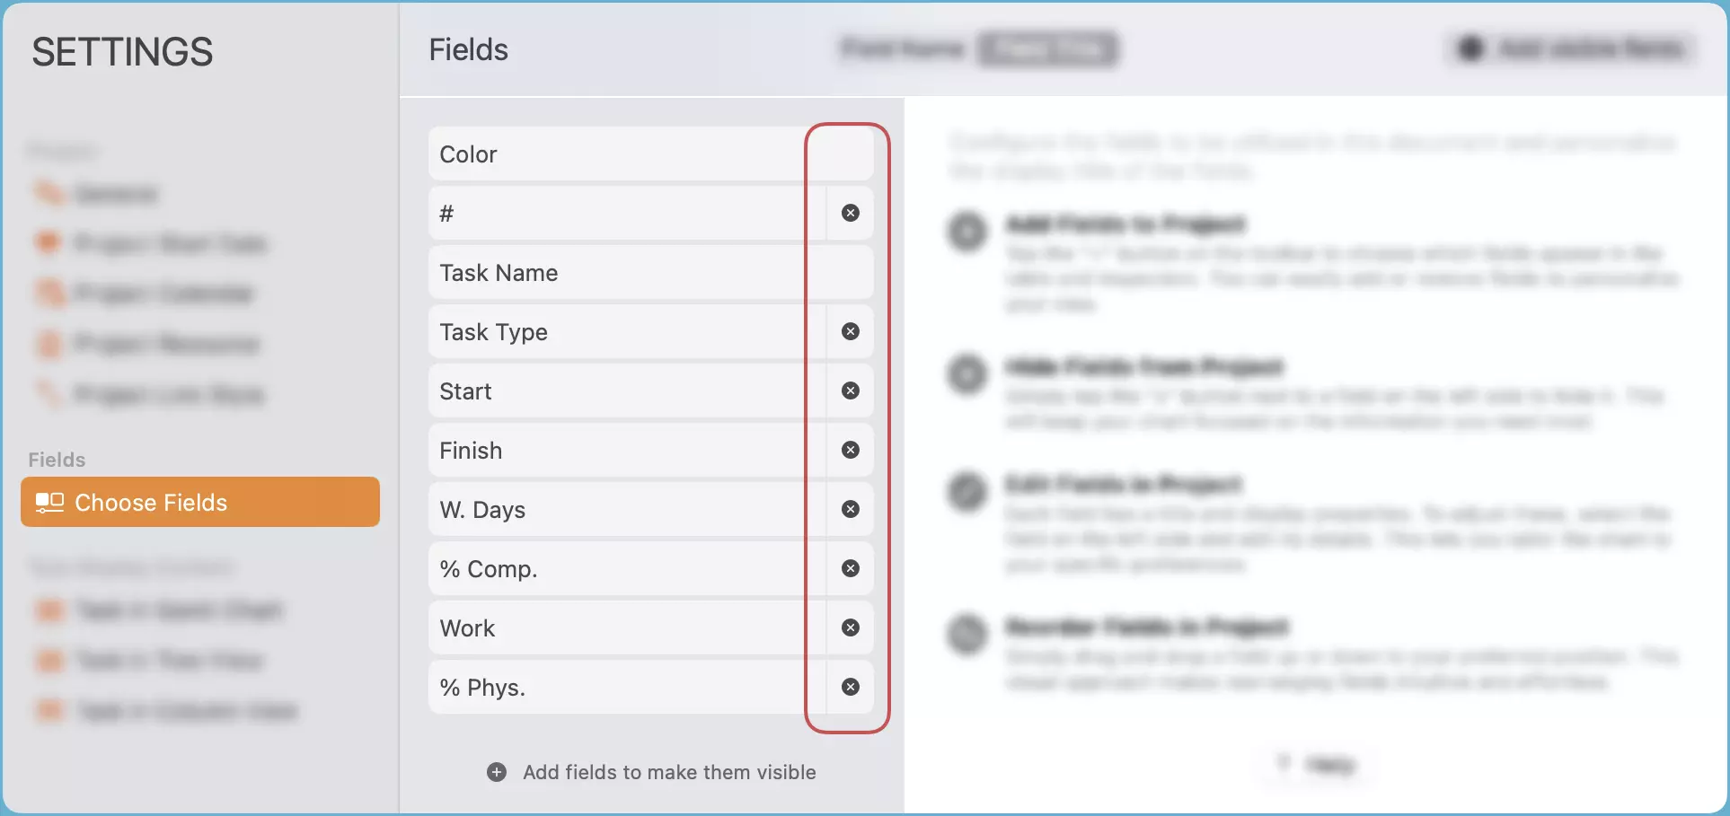
Task: Hide the Start field using its X icon
Action: (x=850, y=390)
